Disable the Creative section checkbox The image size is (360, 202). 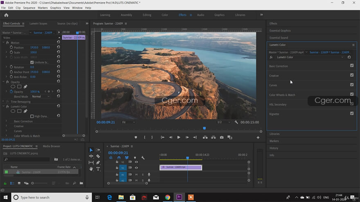click(352, 75)
